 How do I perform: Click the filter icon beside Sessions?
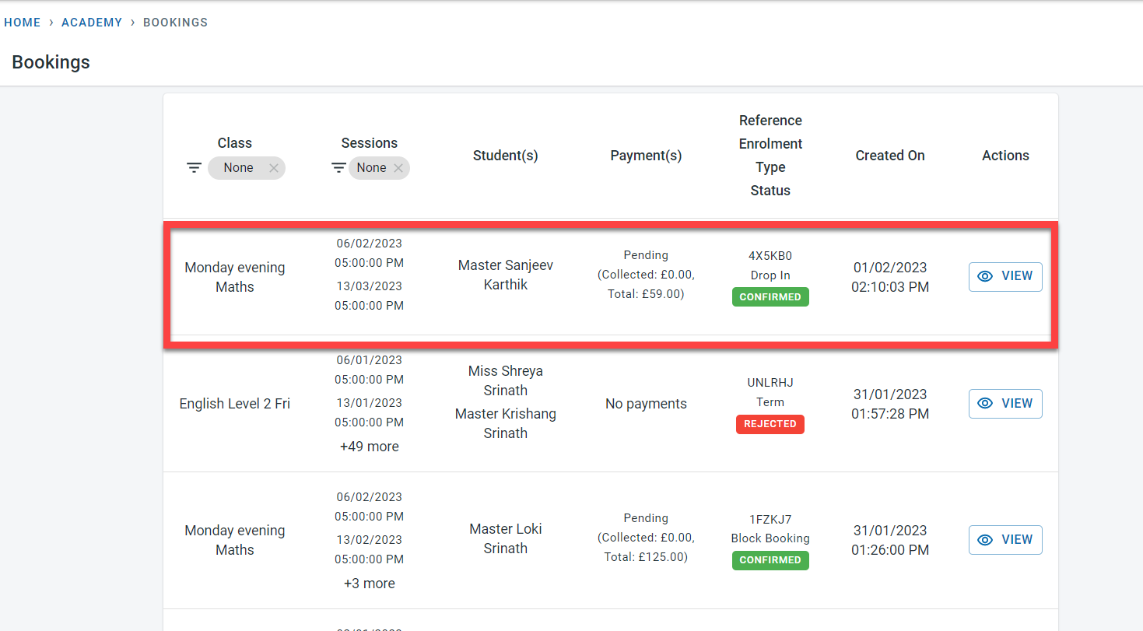[338, 168]
